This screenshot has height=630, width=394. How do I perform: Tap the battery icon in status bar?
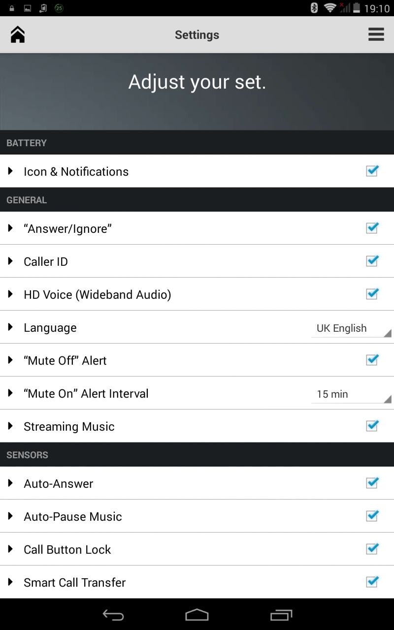(x=357, y=8)
